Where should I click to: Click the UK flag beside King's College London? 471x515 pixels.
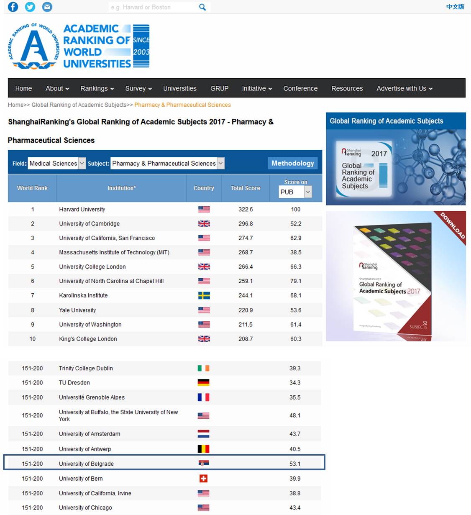[x=204, y=339]
